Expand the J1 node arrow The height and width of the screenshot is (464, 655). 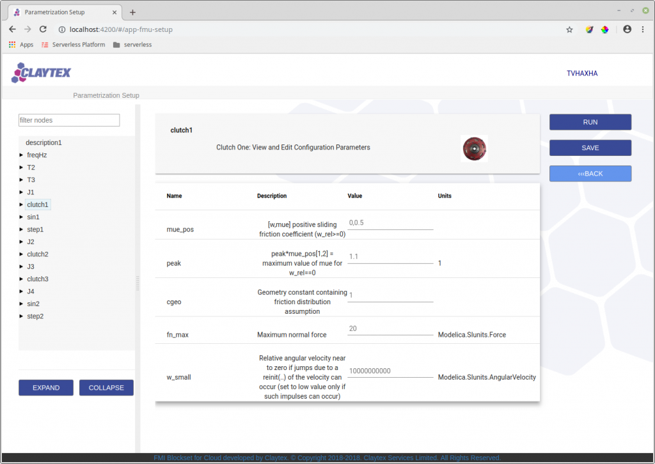tap(21, 192)
